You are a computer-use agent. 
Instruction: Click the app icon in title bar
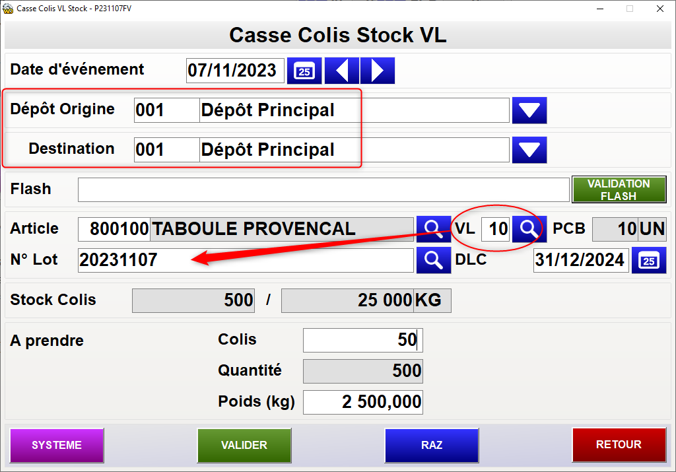pyautogui.click(x=8, y=8)
